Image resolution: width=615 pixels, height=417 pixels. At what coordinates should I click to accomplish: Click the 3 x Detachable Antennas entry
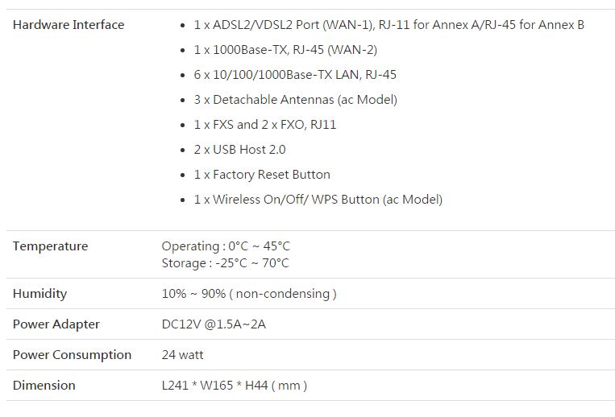tap(295, 100)
